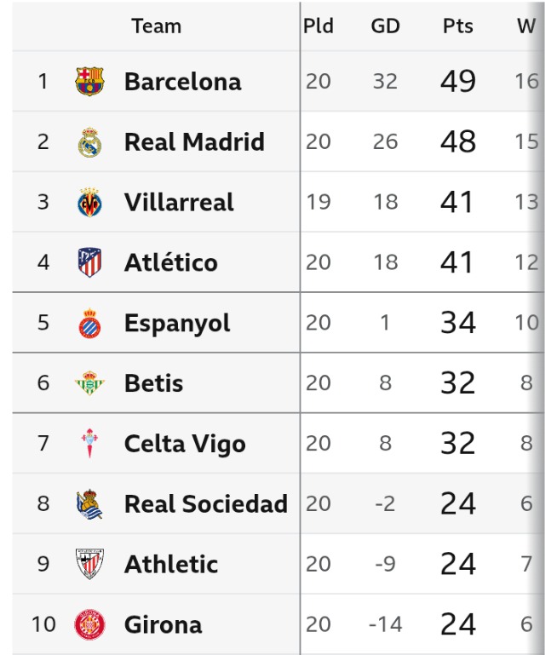Select the Girona team name

click(x=163, y=624)
